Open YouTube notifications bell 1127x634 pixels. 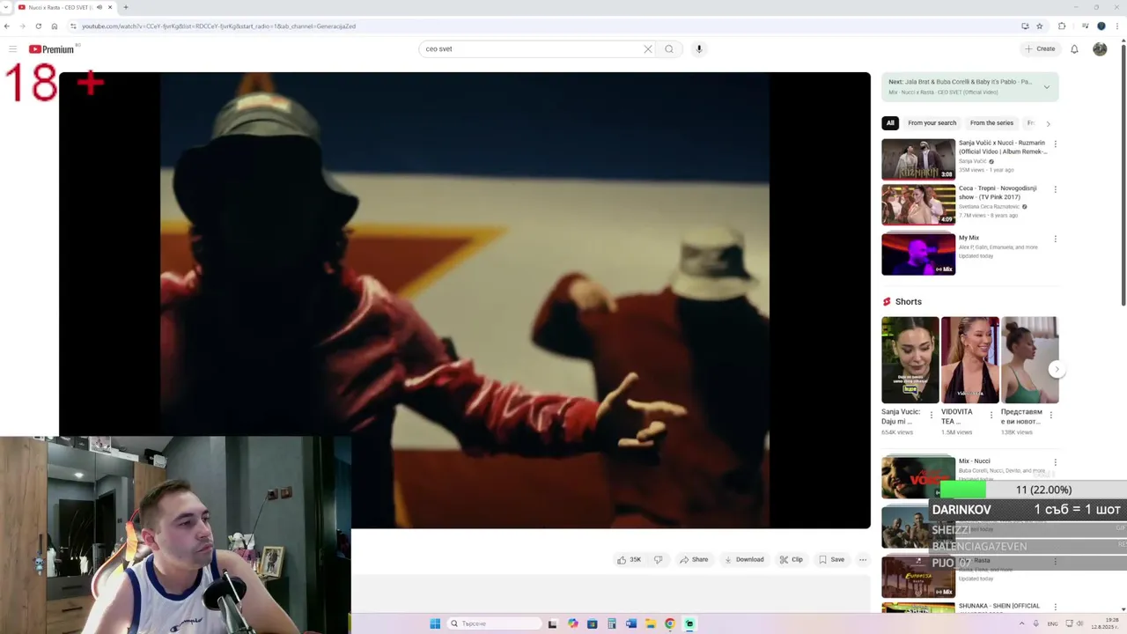pyautogui.click(x=1074, y=49)
